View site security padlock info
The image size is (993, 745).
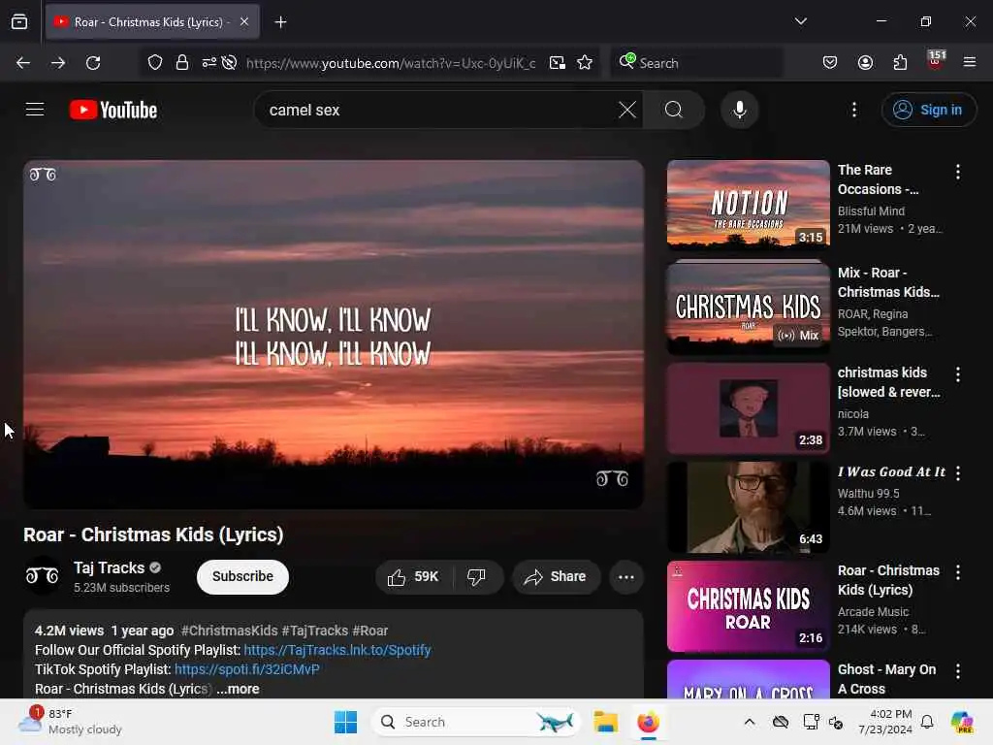tap(182, 63)
